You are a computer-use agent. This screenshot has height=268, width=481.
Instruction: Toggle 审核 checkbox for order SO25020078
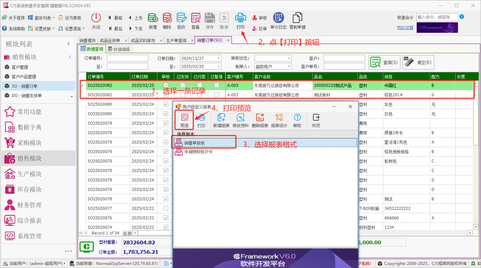click(166, 199)
